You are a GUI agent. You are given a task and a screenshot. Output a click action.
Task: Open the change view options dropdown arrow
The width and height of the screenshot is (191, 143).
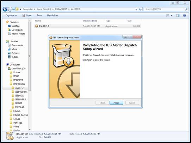coord(172,15)
